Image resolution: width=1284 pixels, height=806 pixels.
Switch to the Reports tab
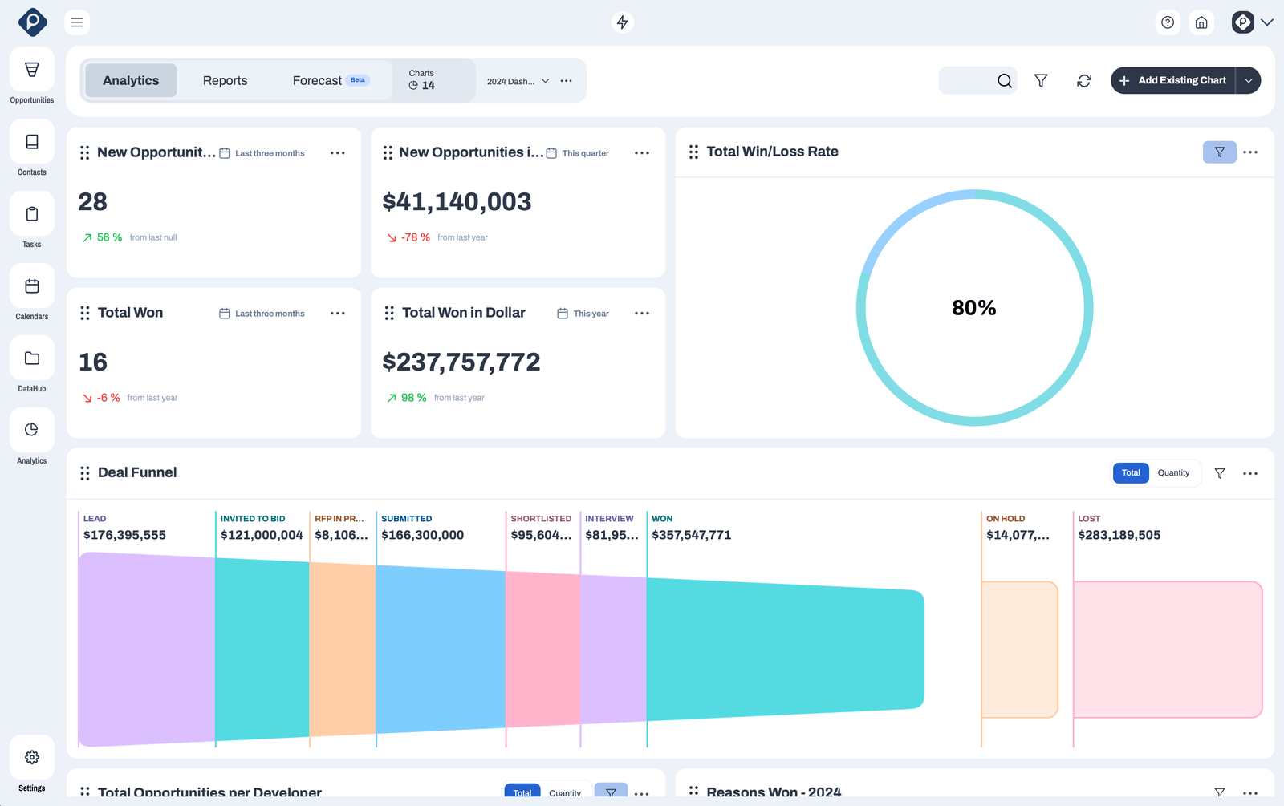tap(225, 80)
